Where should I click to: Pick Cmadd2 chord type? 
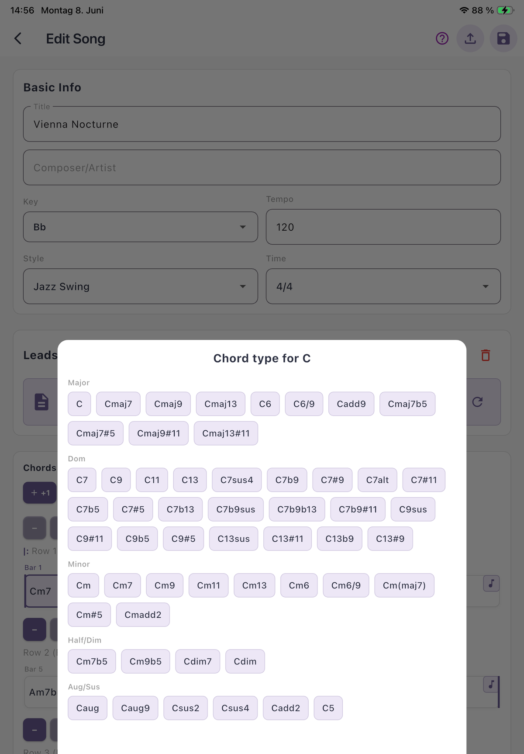pos(143,615)
